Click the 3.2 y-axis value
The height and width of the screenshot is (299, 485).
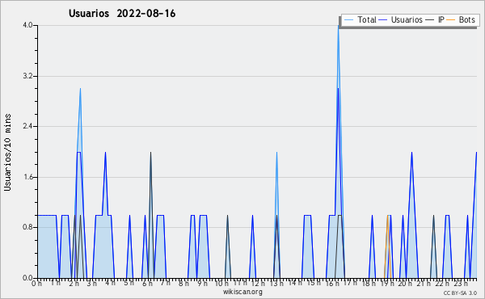pos(27,76)
